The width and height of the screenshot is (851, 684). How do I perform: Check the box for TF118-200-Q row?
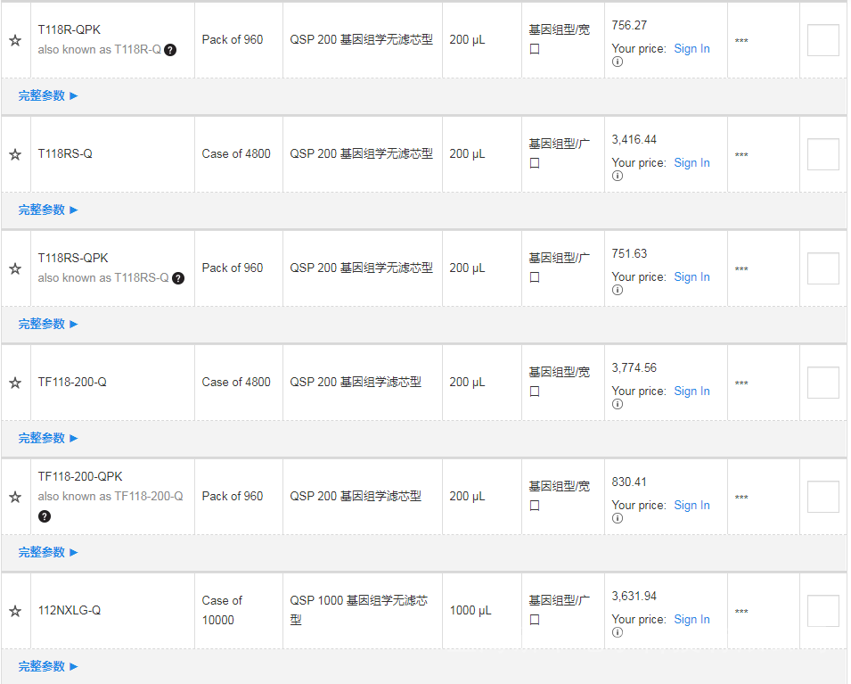pos(822,383)
